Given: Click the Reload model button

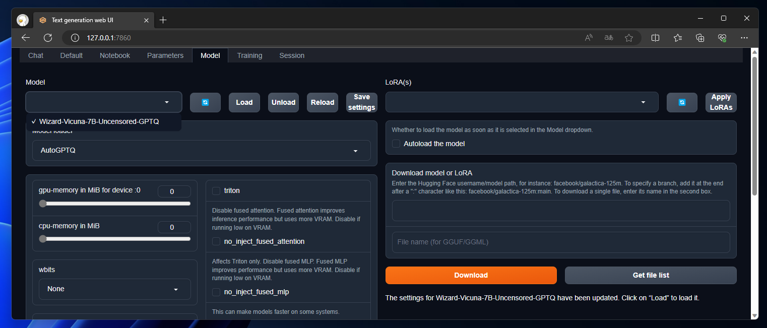Looking at the screenshot, I should [323, 102].
